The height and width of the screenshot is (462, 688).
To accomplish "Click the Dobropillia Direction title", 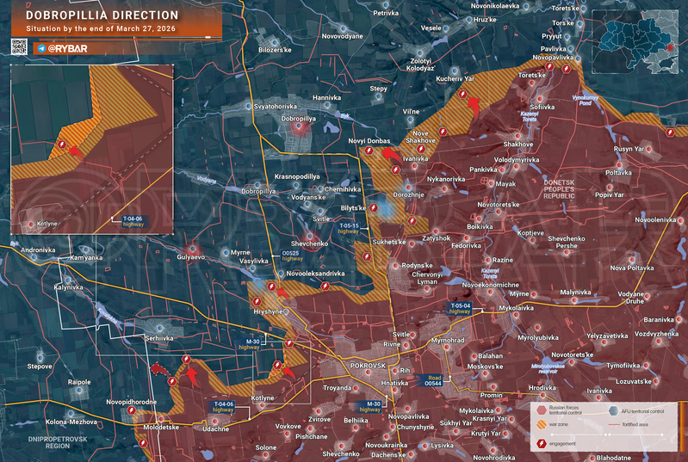I will pyautogui.click(x=102, y=16).
